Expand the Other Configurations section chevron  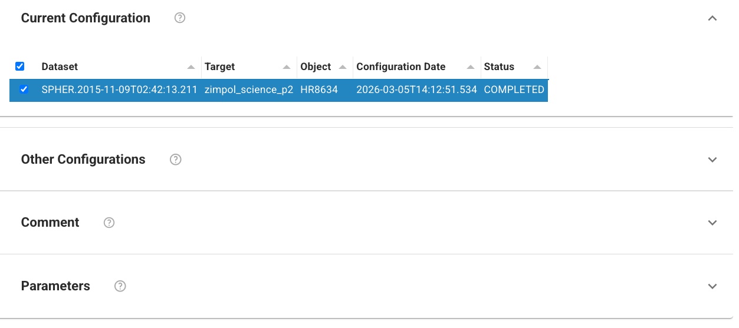click(712, 160)
